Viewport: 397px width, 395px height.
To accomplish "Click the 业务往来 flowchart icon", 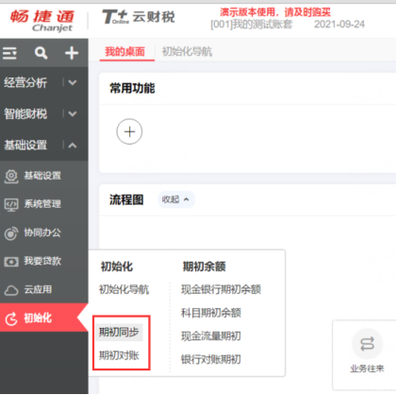I will [x=367, y=344].
